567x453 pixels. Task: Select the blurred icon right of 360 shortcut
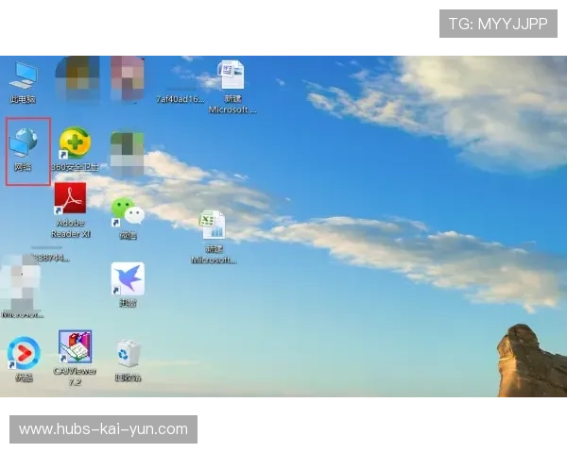127,151
